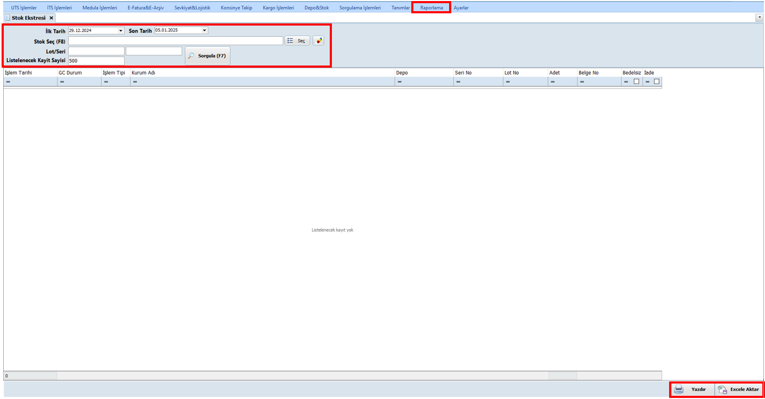The width and height of the screenshot is (765, 399).
Task: Open the İlk Tarih date dropdown
Action: 121,30
